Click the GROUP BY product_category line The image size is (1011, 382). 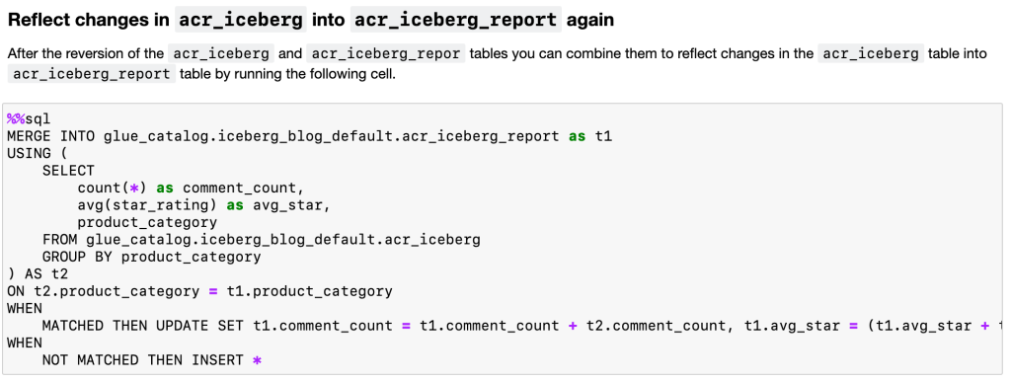tap(151, 257)
